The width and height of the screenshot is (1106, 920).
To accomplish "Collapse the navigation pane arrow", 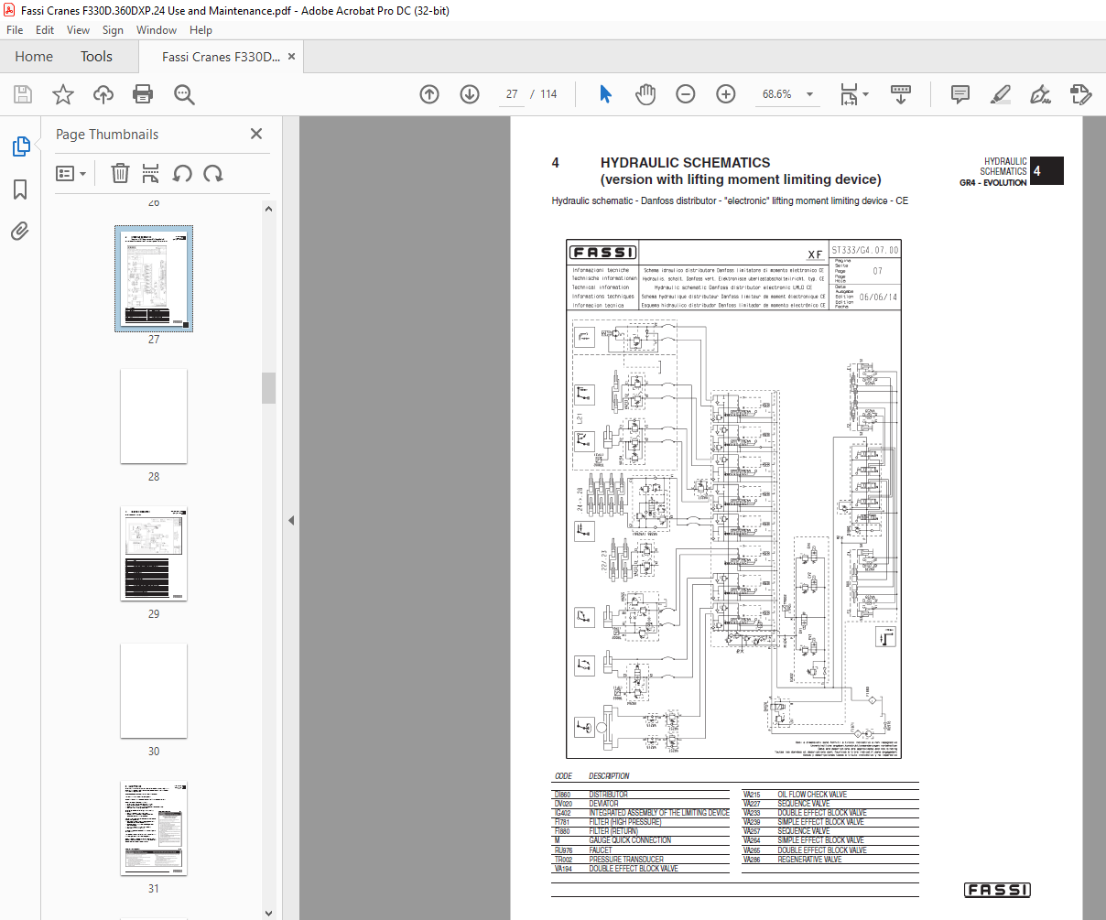I will point(291,520).
